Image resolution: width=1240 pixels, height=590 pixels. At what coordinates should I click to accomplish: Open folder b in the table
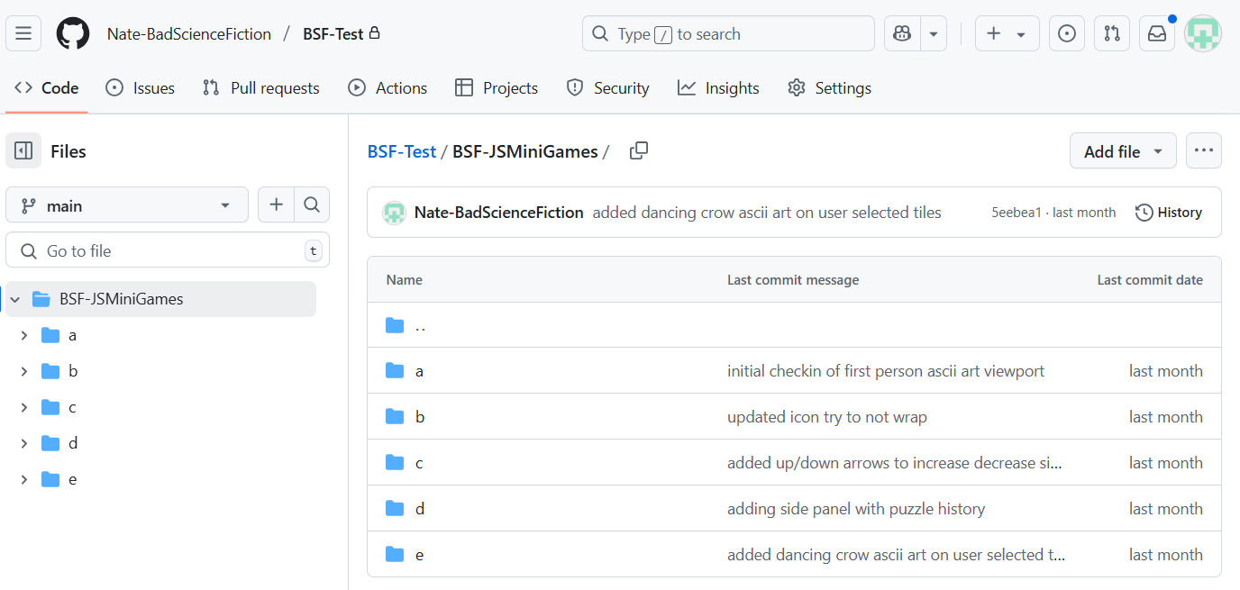[x=420, y=417]
